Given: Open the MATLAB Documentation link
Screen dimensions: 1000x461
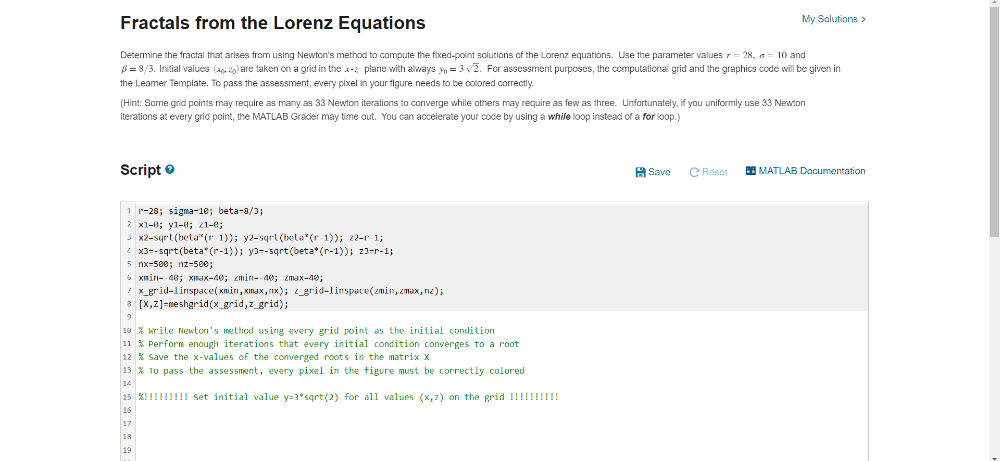Looking at the screenshot, I should click(812, 171).
